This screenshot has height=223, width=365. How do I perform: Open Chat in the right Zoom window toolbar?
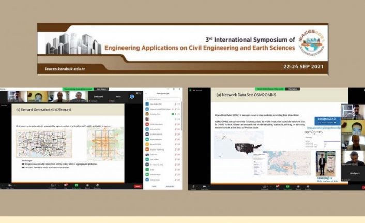click(276, 186)
